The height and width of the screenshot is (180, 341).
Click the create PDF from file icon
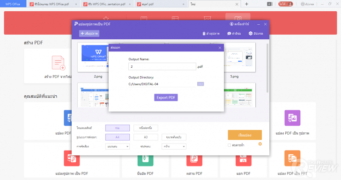point(58,63)
